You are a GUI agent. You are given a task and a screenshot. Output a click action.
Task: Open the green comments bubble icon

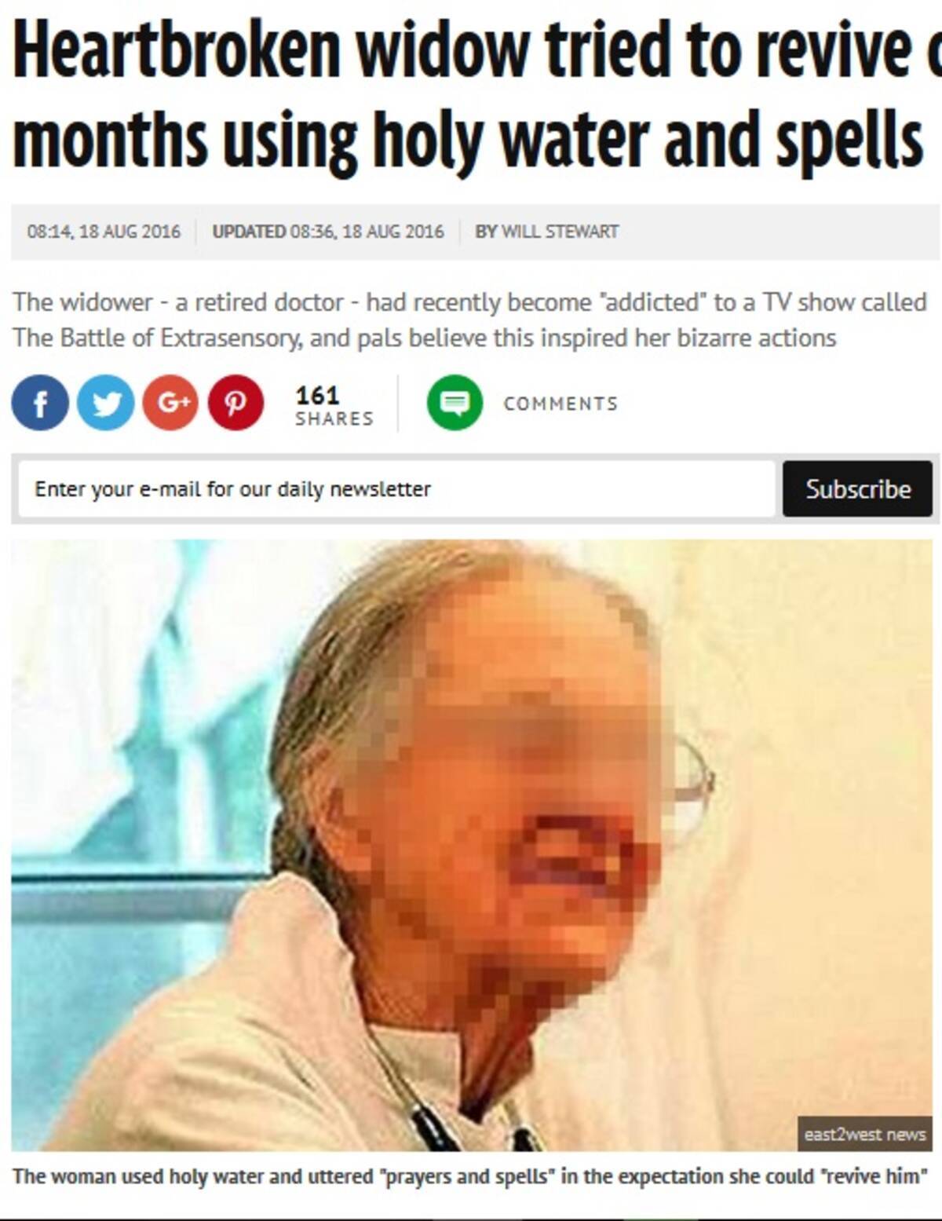coord(455,403)
